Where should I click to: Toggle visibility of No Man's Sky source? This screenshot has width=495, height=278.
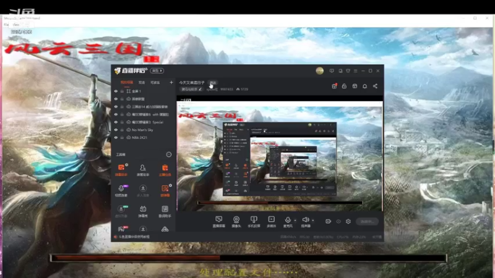tap(116, 130)
